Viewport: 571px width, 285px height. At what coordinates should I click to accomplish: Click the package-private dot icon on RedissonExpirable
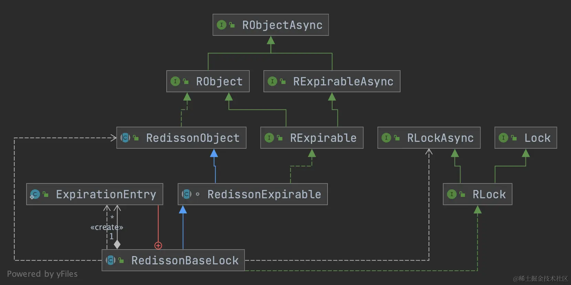pyautogui.click(x=197, y=194)
